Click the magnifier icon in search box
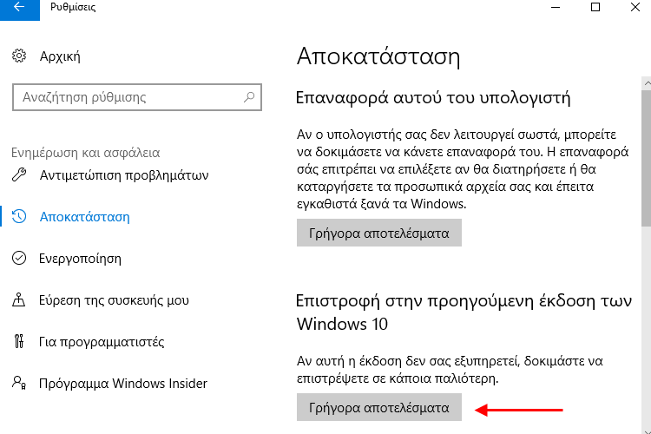Viewport: 651px width, 434px height. pos(249,97)
